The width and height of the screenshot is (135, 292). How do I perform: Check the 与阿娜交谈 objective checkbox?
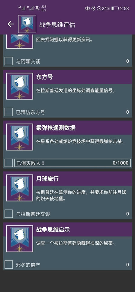point(8,61)
